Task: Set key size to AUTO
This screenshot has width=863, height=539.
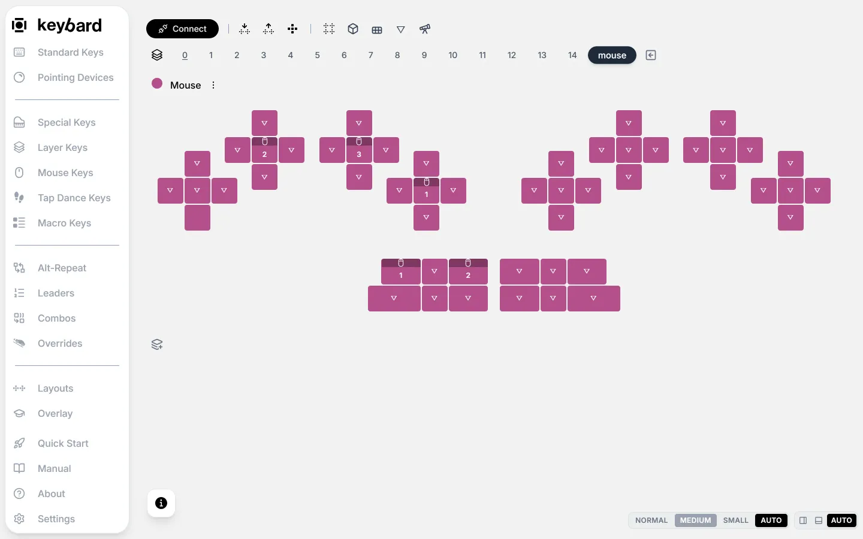Action: coord(771,520)
